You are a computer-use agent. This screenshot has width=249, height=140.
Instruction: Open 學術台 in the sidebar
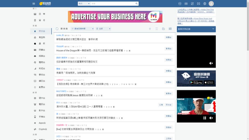coord(41,75)
